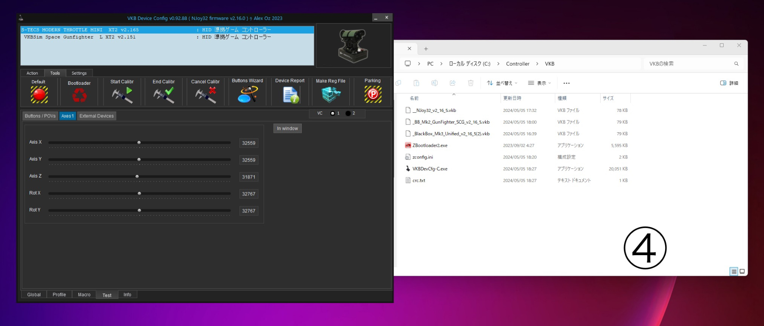Screen dimensions: 764x326
Task: Switch to the Settings tab
Action: click(x=79, y=73)
